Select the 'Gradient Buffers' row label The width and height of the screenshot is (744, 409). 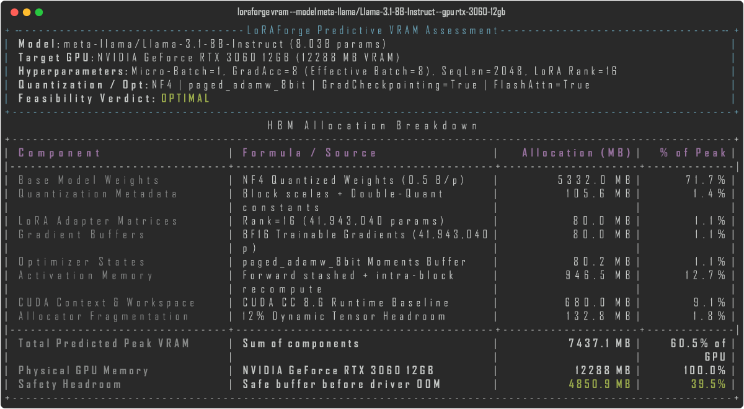[x=81, y=235]
